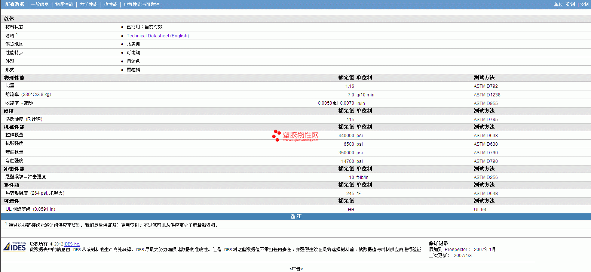This screenshot has height=272, width=591.
Task: Click the 机械性能 section header
Action: tap(14, 127)
